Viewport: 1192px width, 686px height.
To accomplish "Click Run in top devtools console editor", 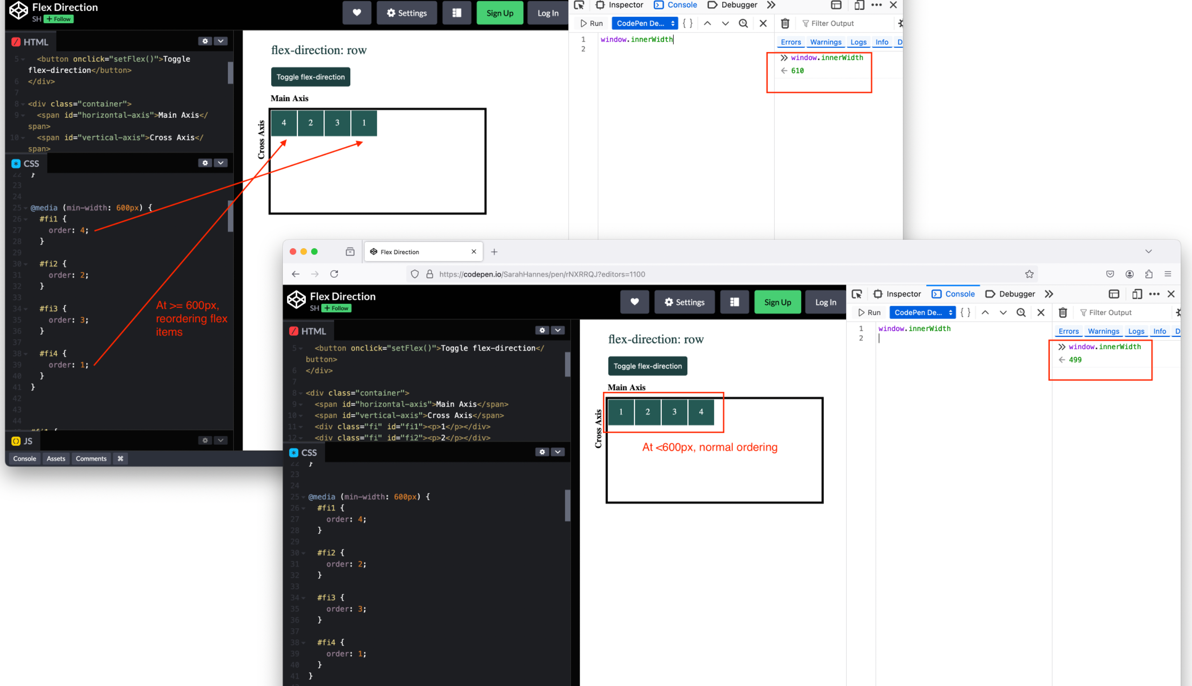I will pyautogui.click(x=592, y=23).
